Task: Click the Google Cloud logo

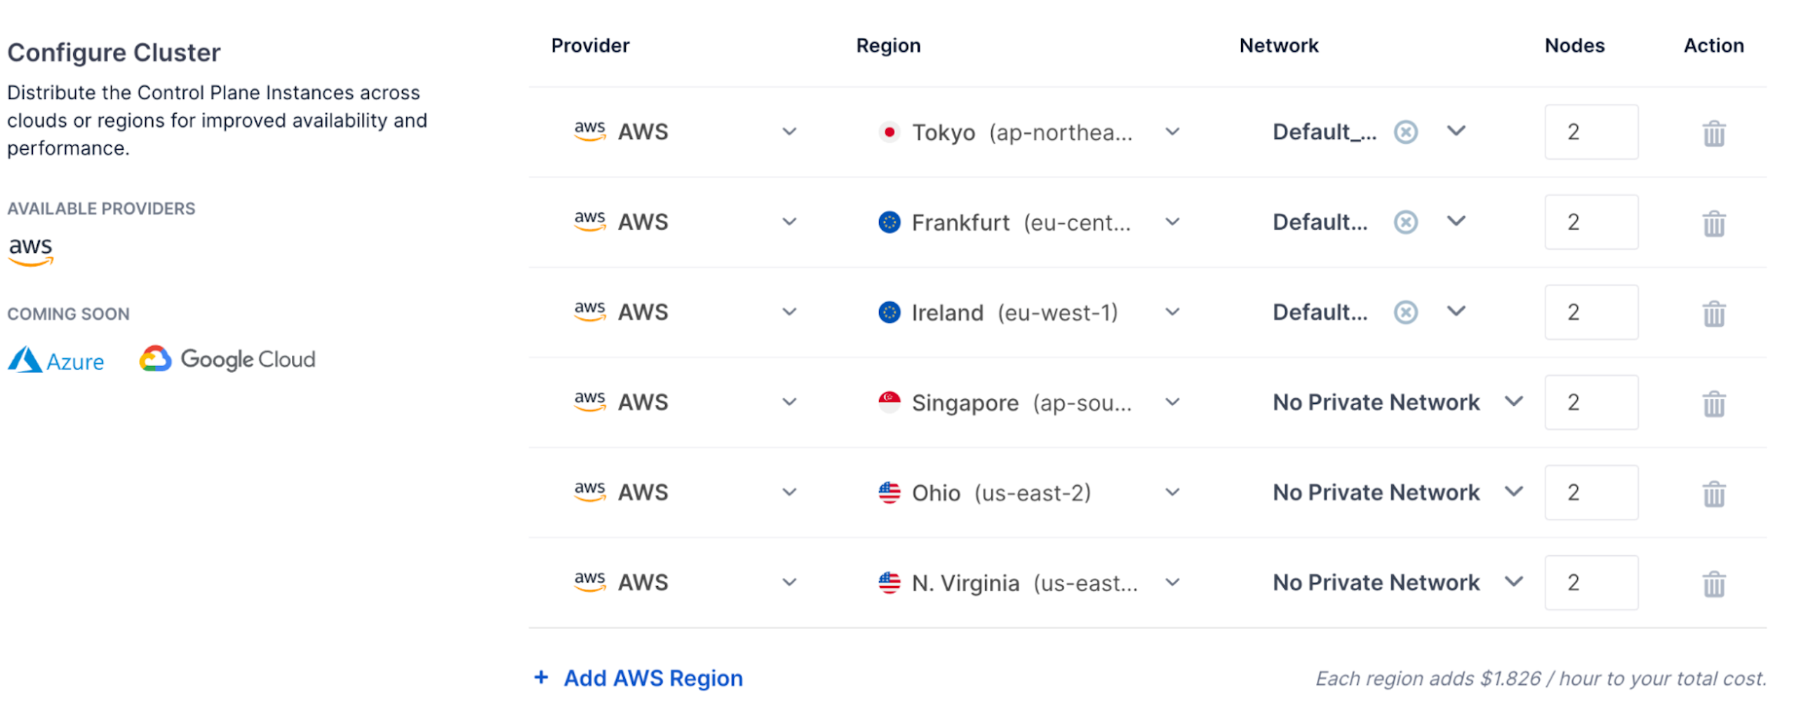Action: tap(227, 359)
